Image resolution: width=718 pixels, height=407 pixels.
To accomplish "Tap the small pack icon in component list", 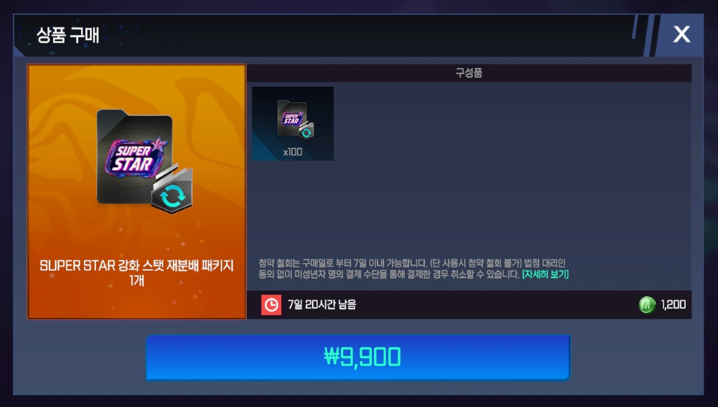I will tap(295, 119).
